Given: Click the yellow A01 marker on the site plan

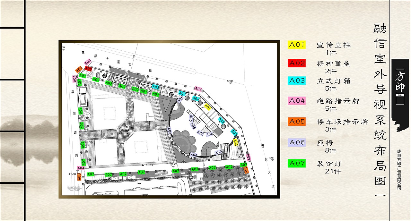Looking at the screenshot, I should (x=207, y=107).
